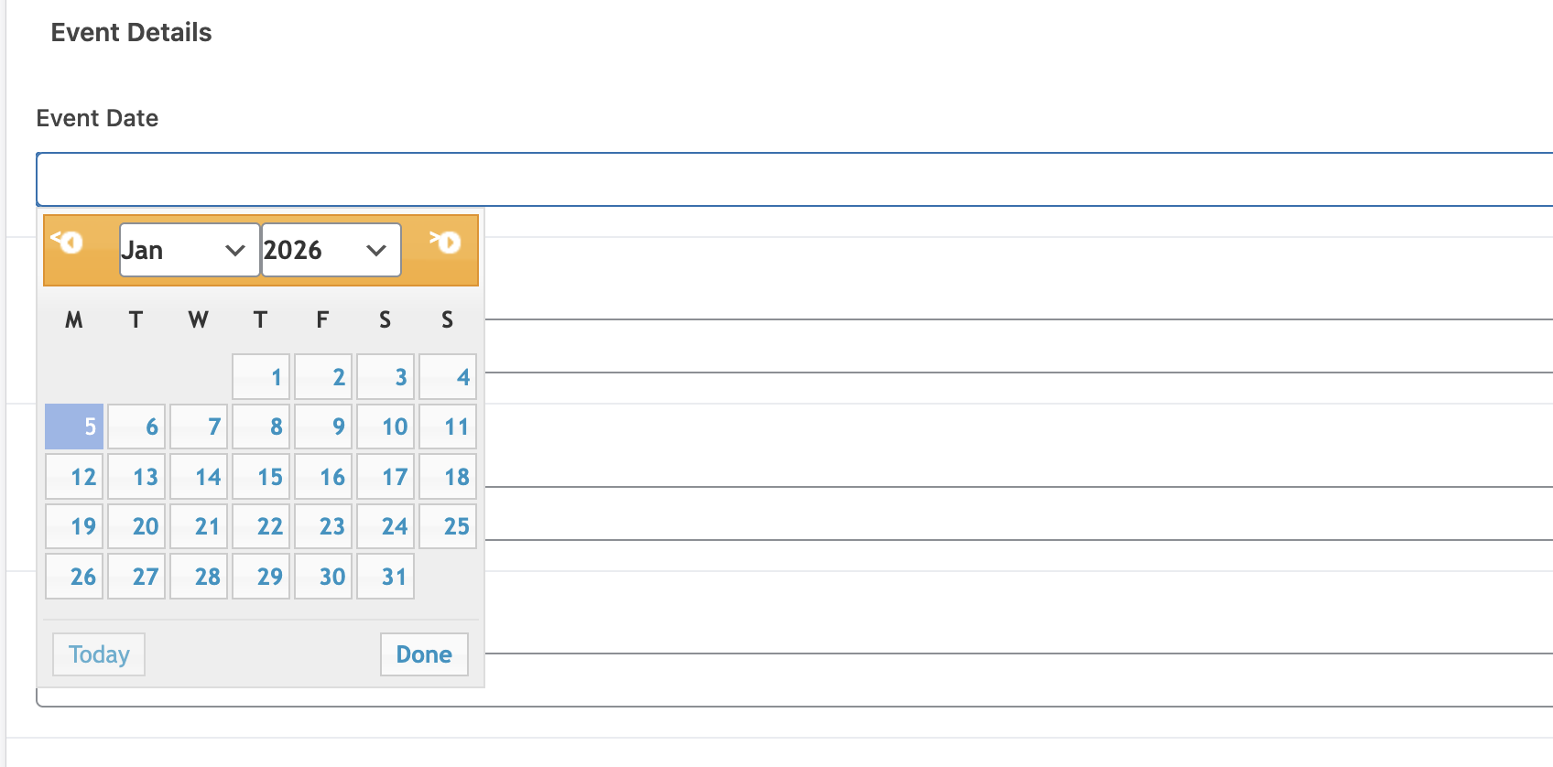
Task: Pick day 26 in the calendar
Action: point(74,577)
